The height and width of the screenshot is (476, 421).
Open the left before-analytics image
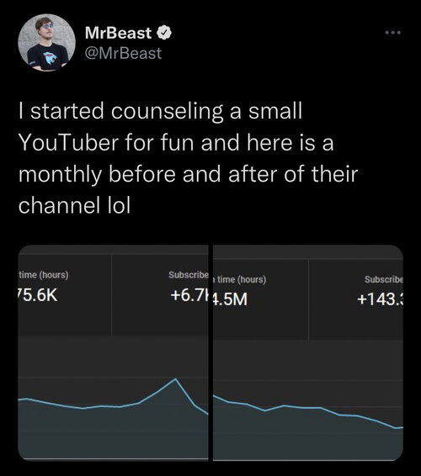(x=113, y=352)
